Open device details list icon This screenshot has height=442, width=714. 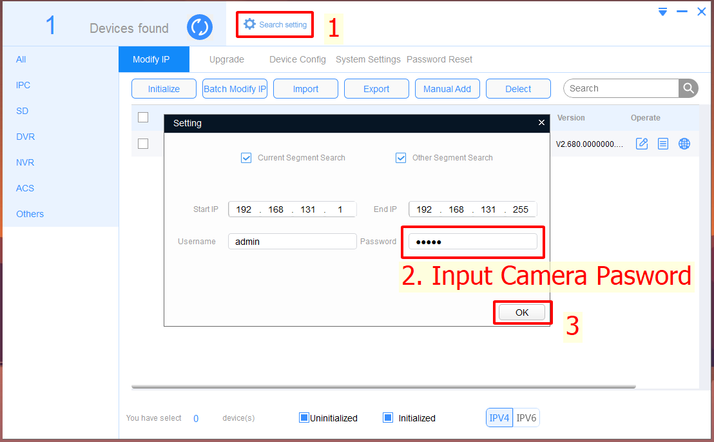663,144
